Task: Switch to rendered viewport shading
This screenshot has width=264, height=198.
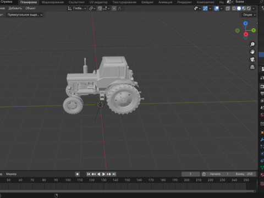Action: tap(249, 8)
